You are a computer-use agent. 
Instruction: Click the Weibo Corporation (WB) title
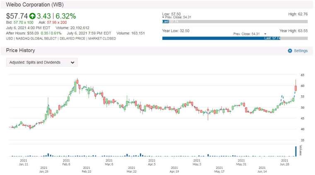(35, 5)
